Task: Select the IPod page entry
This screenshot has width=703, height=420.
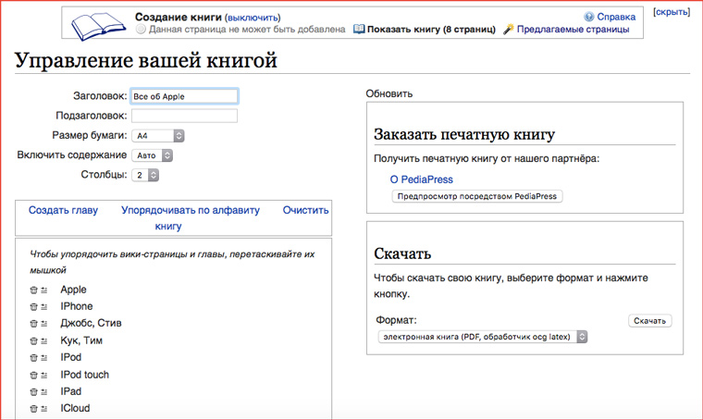Action: click(71, 357)
